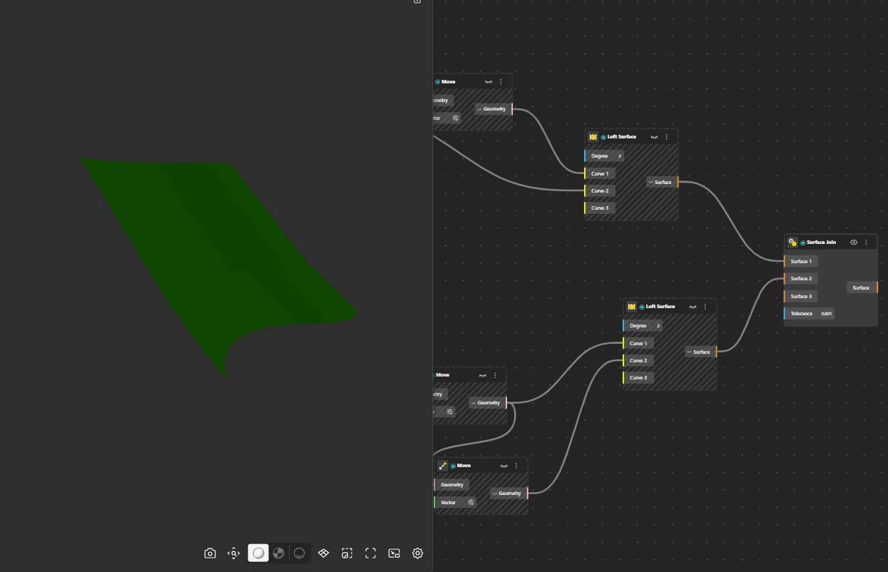This screenshot has width=888, height=572.
Task: Click the Tolerance value field 0.001
Action: coord(827,314)
